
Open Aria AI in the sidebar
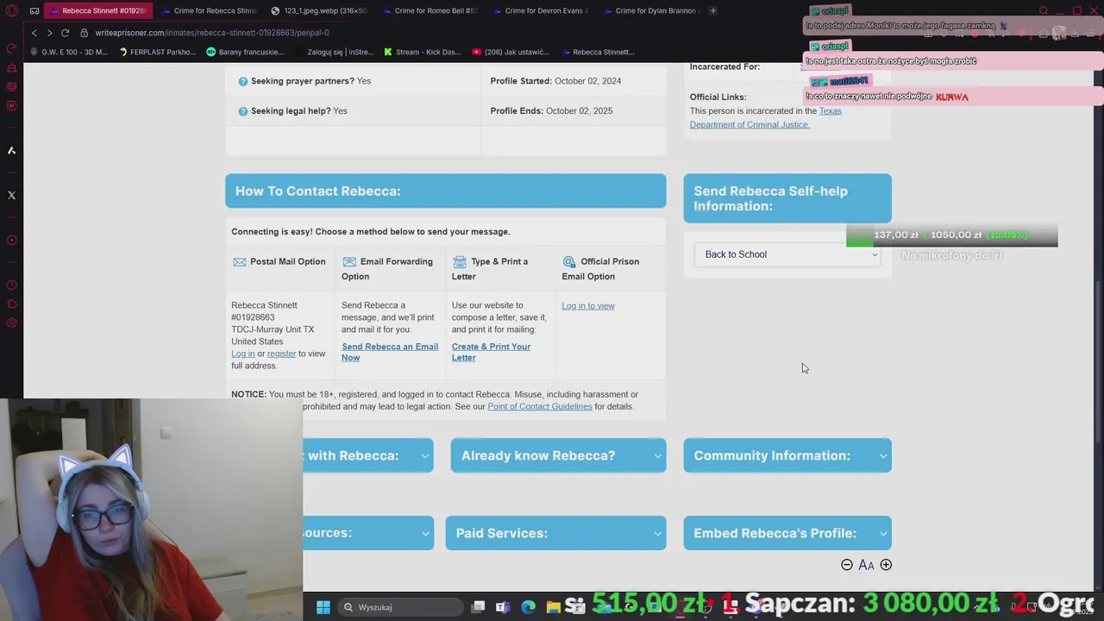(x=11, y=150)
